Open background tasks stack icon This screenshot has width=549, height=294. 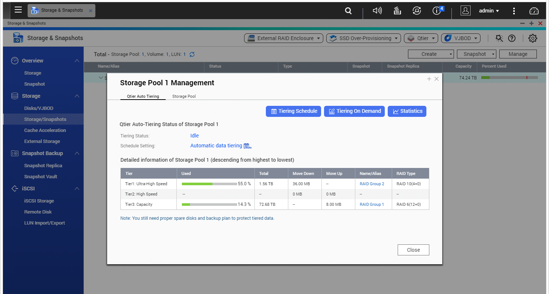(397, 11)
